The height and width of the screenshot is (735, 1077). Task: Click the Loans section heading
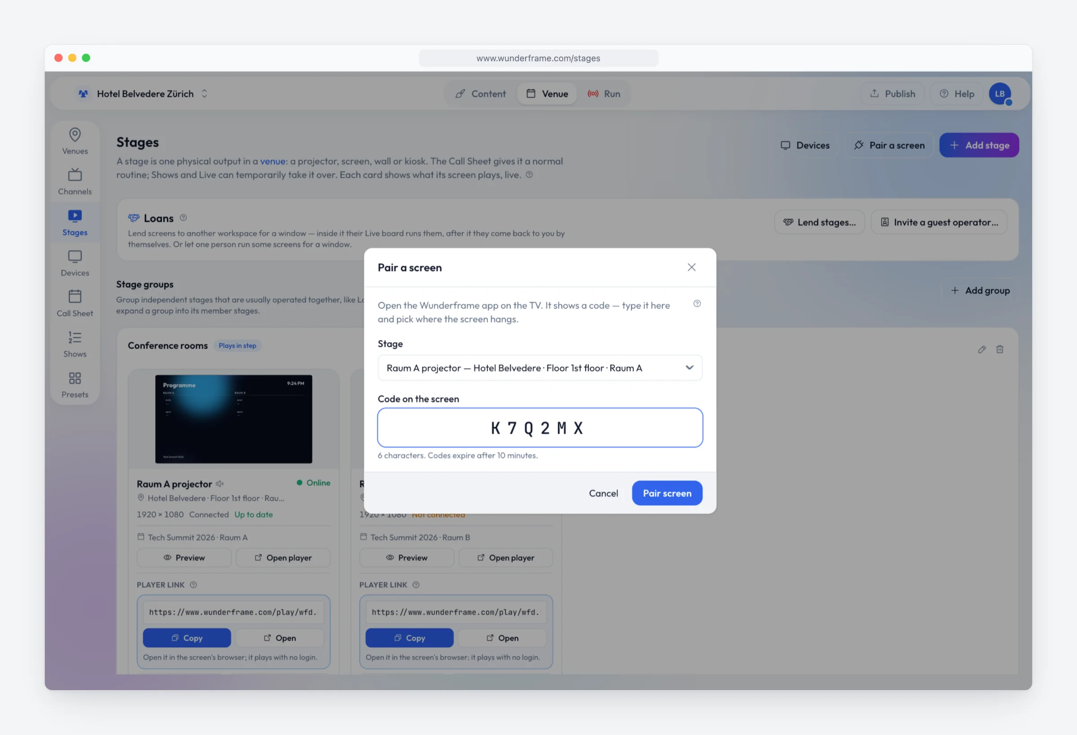point(158,218)
